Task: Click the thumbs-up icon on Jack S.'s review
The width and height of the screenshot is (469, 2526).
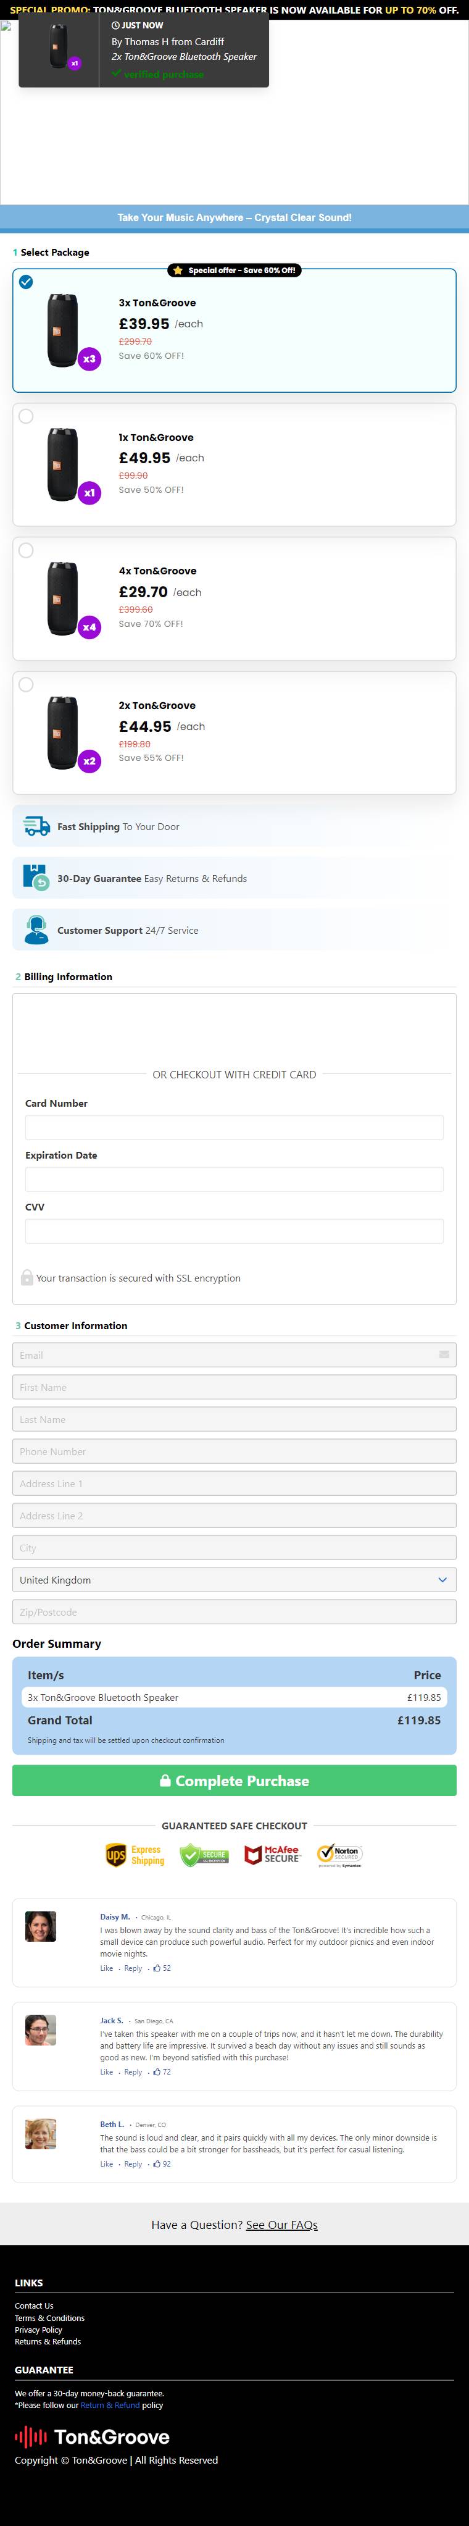Action: tap(157, 2072)
